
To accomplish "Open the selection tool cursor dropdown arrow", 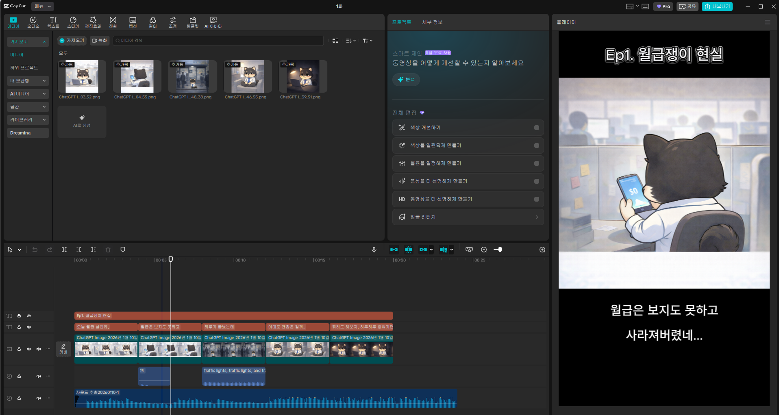I will 19,250.
